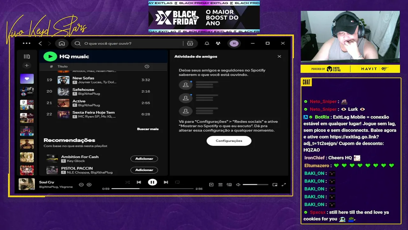Open connect to a device icon
This screenshot has width=408, height=230.
point(229,185)
